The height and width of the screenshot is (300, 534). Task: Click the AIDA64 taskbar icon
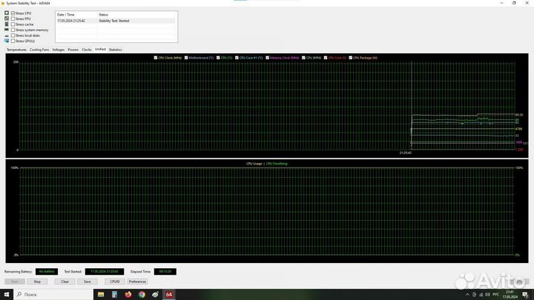click(x=169, y=295)
